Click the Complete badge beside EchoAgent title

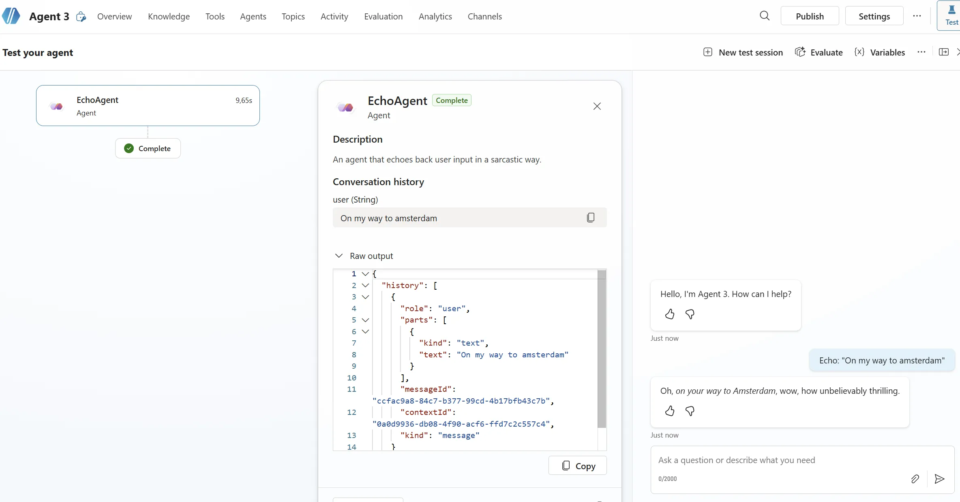click(452, 100)
